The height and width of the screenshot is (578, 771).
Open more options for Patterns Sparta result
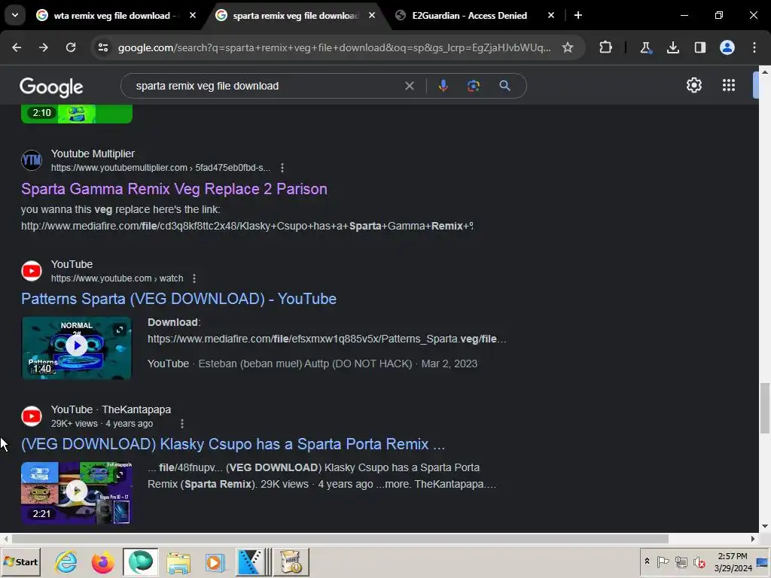(194, 278)
